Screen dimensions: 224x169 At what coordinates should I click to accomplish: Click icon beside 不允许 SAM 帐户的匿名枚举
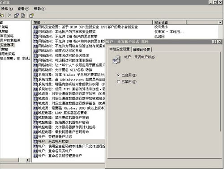click(x=35, y=37)
